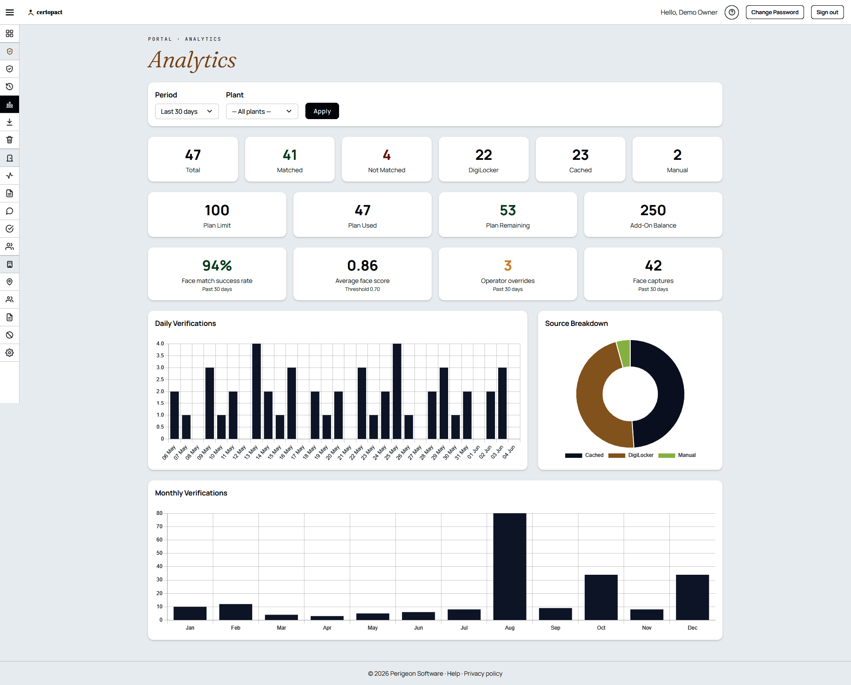Click the activity pulse icon in sidebar
This screenshot has width=851, height=685.
coord(9,176)
